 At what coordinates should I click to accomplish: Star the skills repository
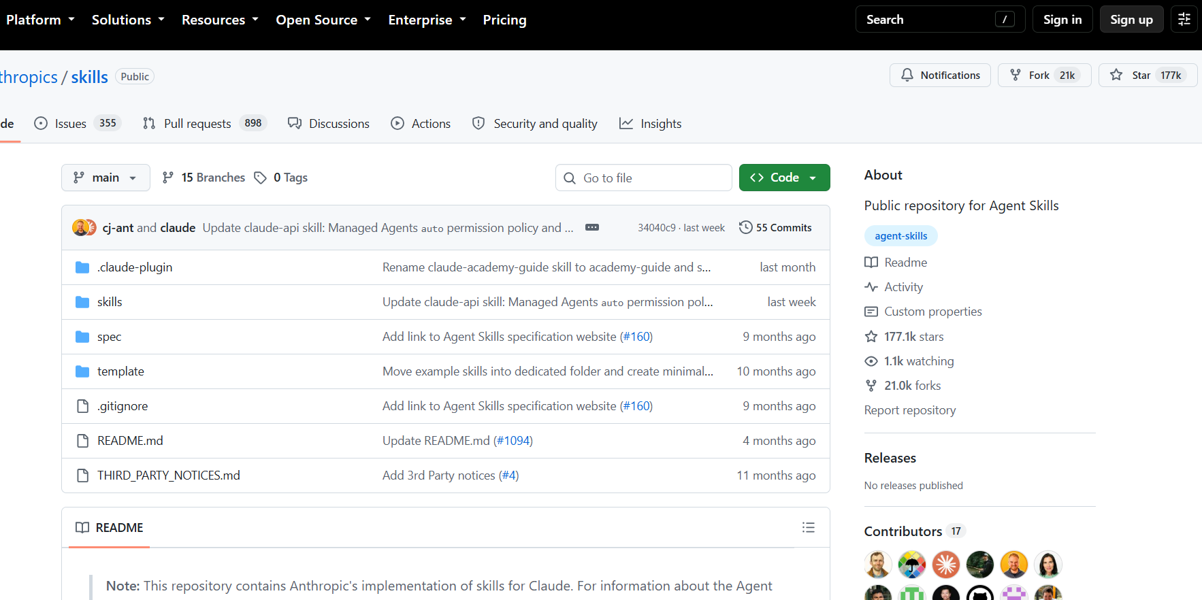pos(1148,75)
